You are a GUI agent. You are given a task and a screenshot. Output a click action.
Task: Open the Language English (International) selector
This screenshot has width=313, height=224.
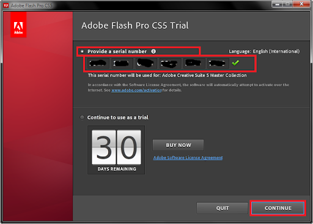pos(264,51)
